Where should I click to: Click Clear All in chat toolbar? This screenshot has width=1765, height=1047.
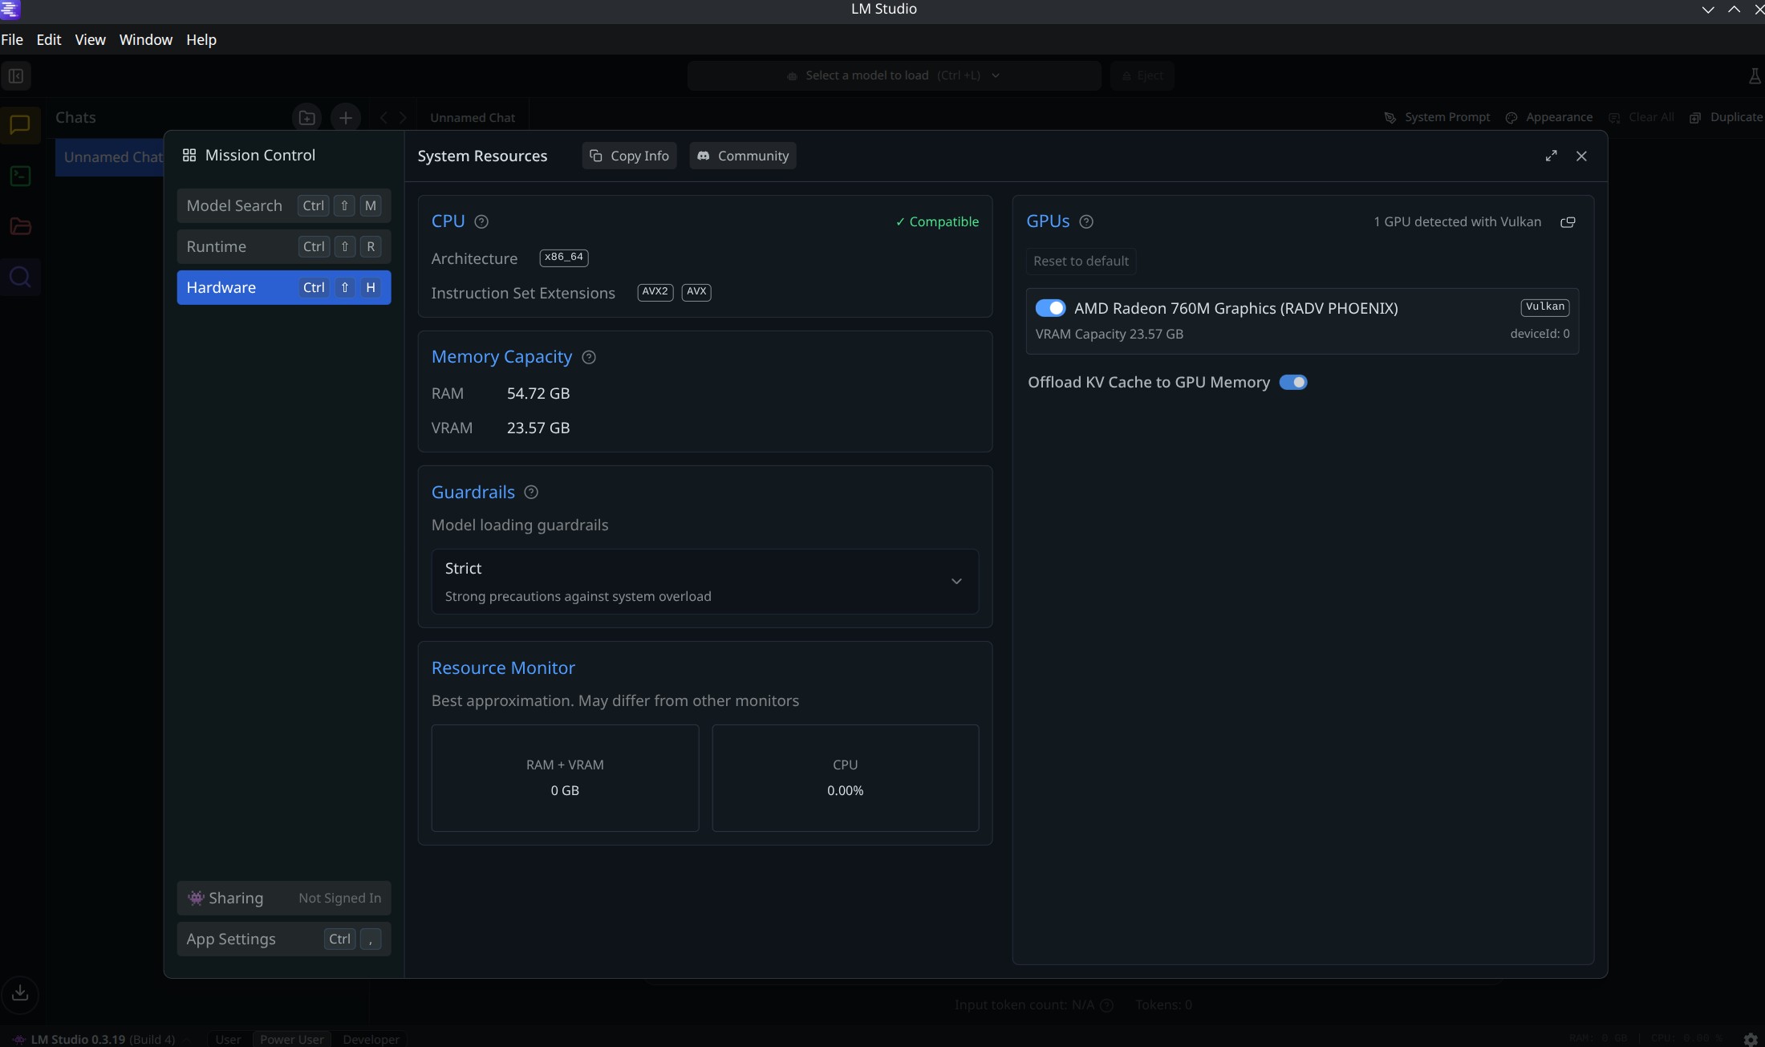[x=1641, y=117]
